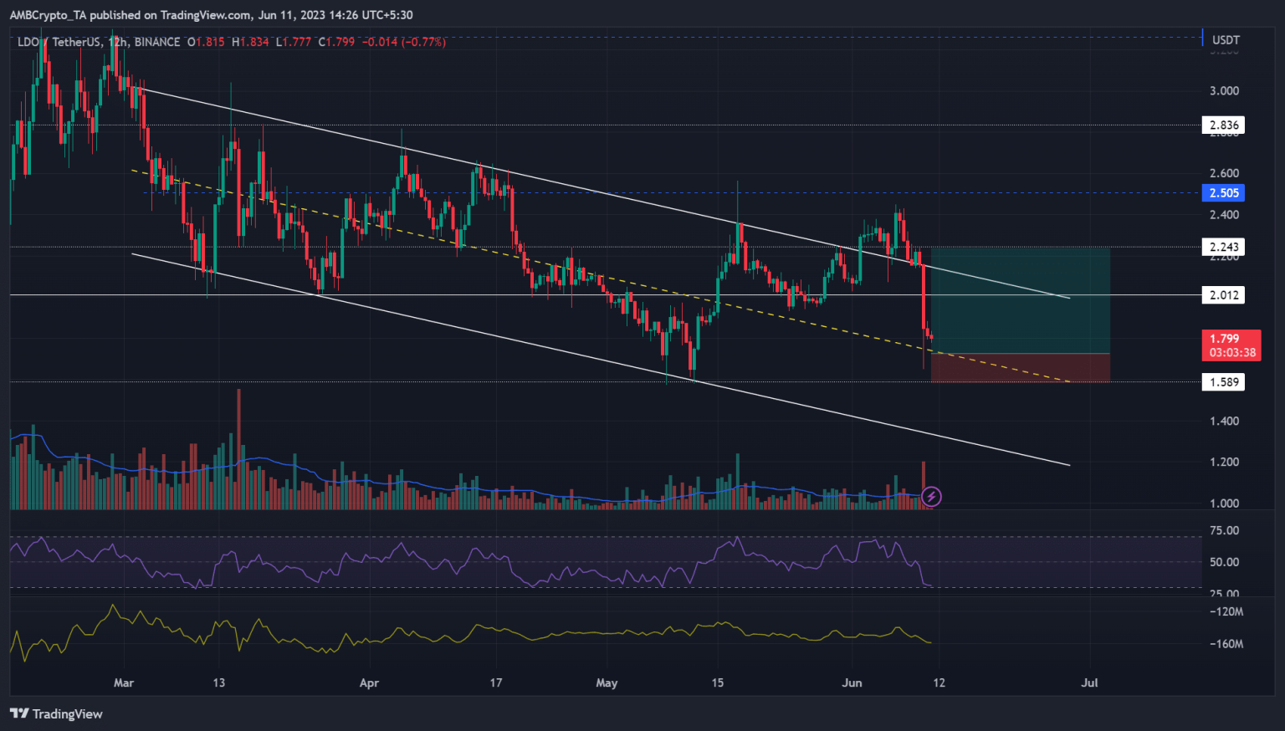
Task: Click the 2.243 price level label
Action: point(1223,247)
